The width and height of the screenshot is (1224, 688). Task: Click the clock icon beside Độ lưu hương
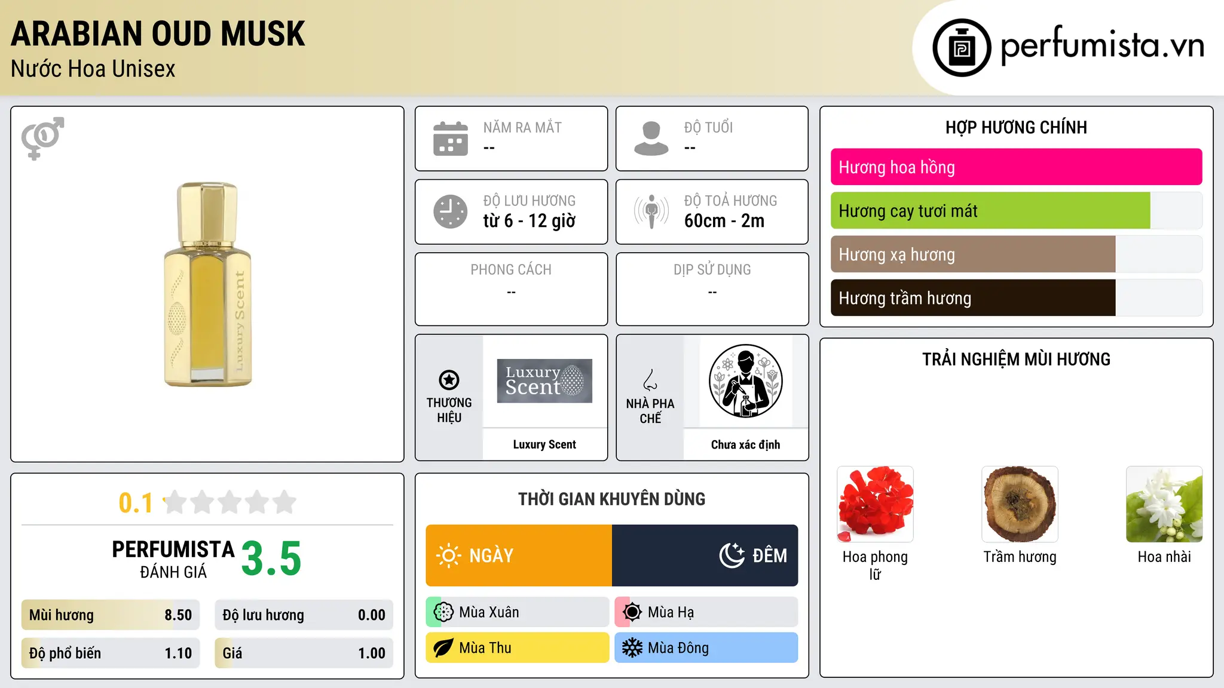click(x=451, y=211)
